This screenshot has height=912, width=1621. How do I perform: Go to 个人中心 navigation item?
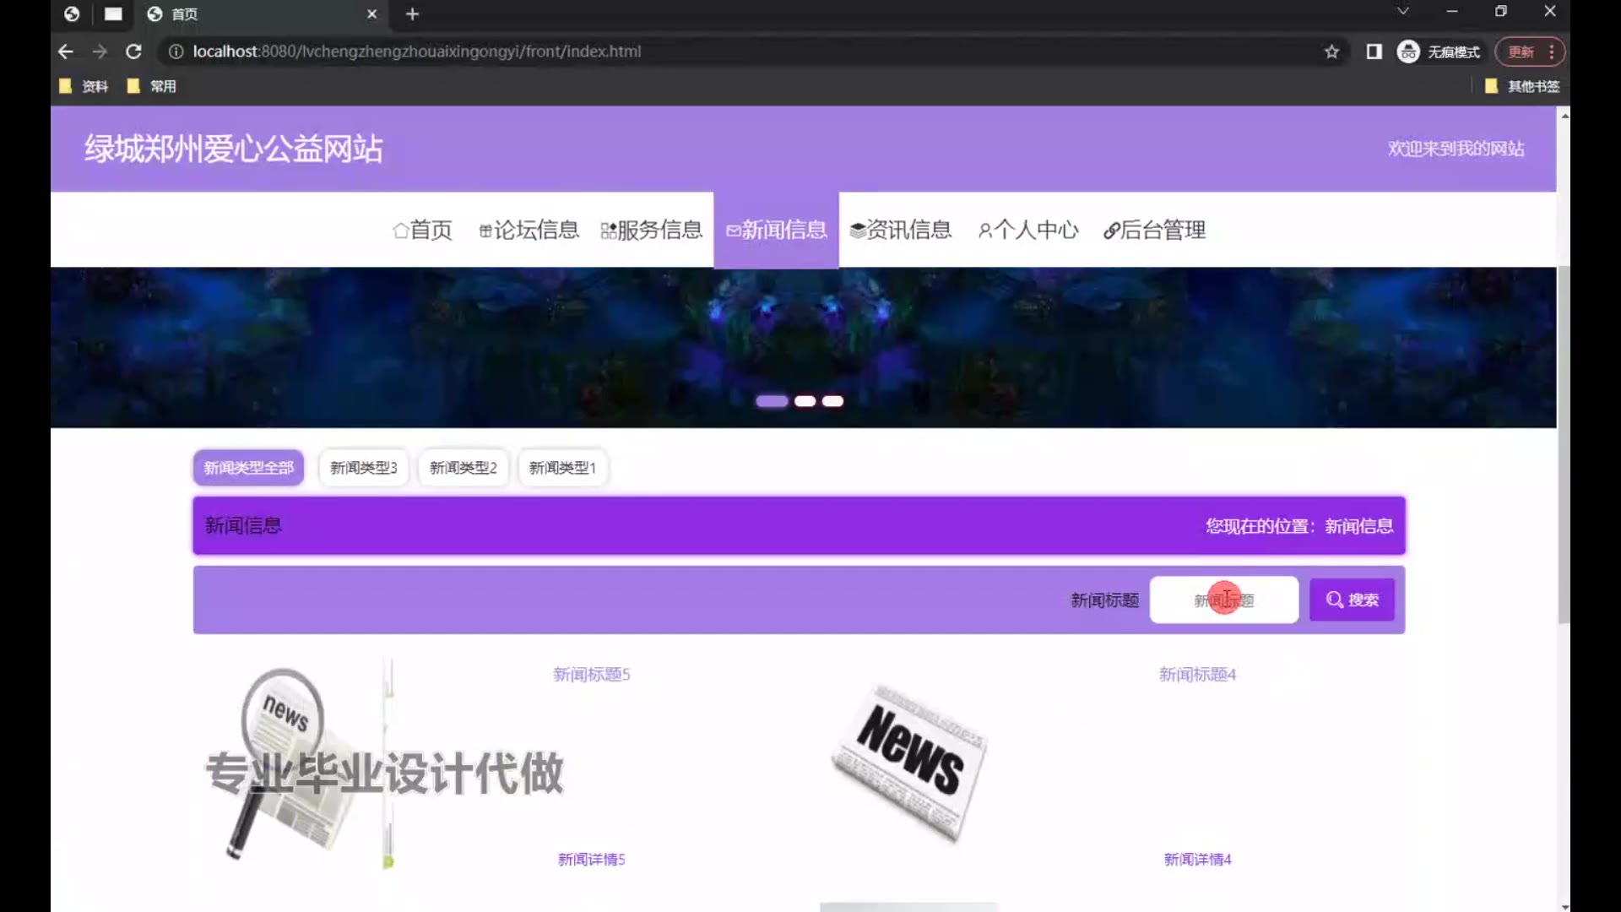[1027, 230]
